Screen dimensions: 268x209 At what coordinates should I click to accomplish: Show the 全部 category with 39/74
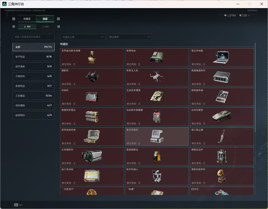(33, 47)
